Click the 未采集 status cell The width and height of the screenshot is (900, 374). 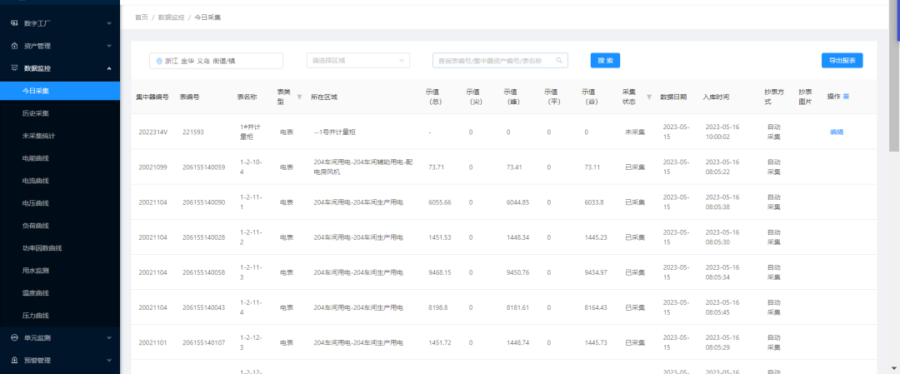pyautogui.click(x=635, y=132)
